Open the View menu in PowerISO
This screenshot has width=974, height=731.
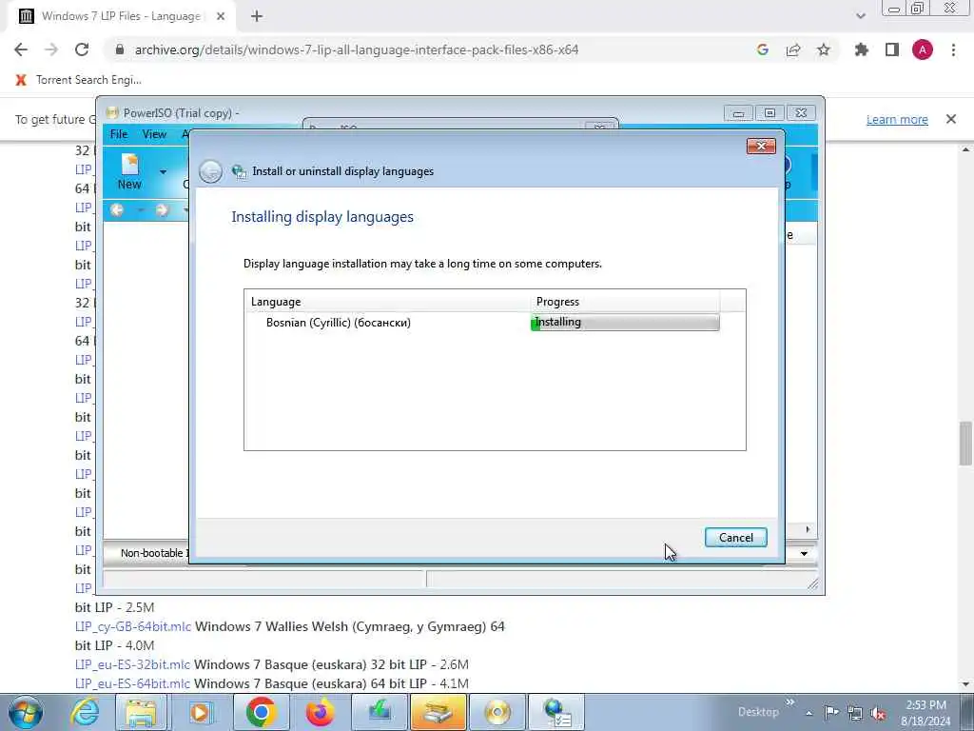coord(154,134)
